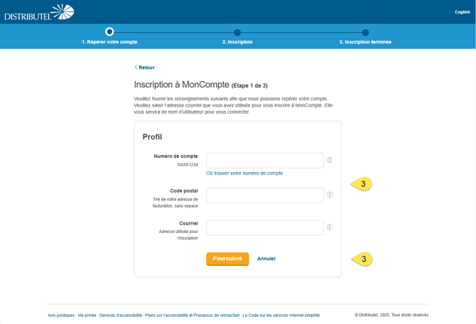Viewport: 476px width, 324px height.
Task: Go back using the Retour link
Action: coord(145,67)
